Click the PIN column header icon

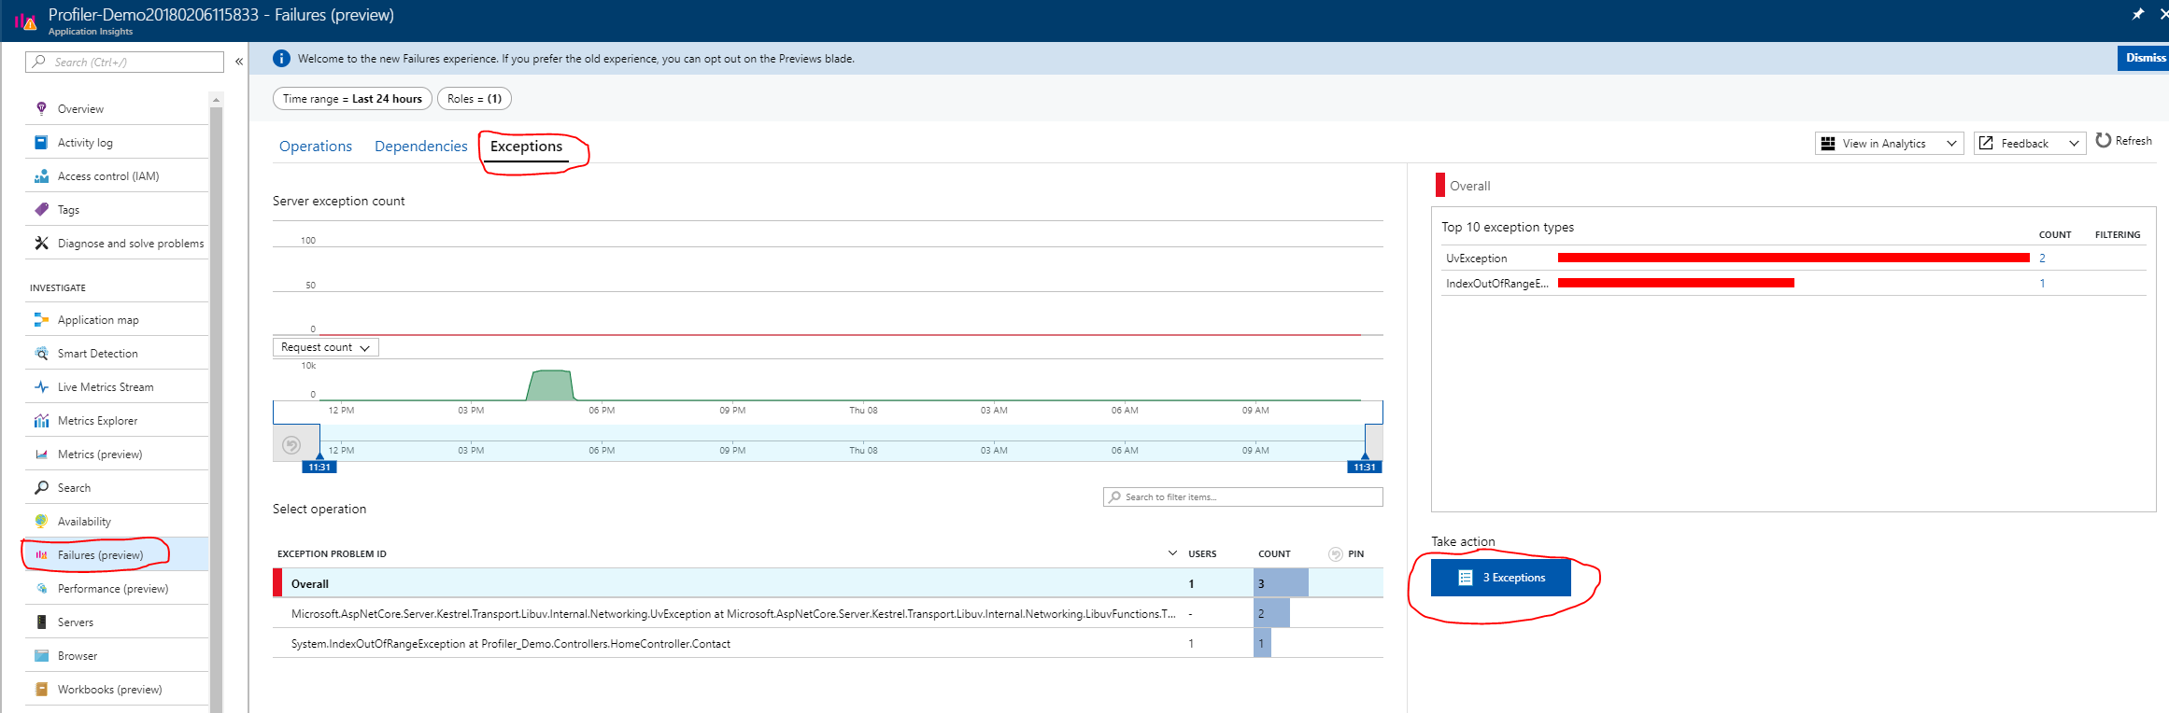click(1336, 554)
